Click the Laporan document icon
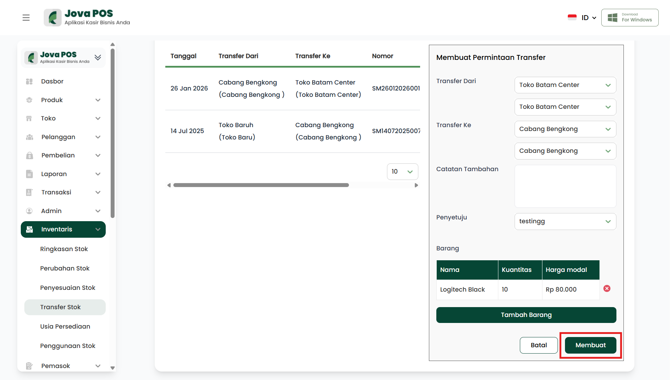Screen dimensions: 670x380 click(29, 174)
